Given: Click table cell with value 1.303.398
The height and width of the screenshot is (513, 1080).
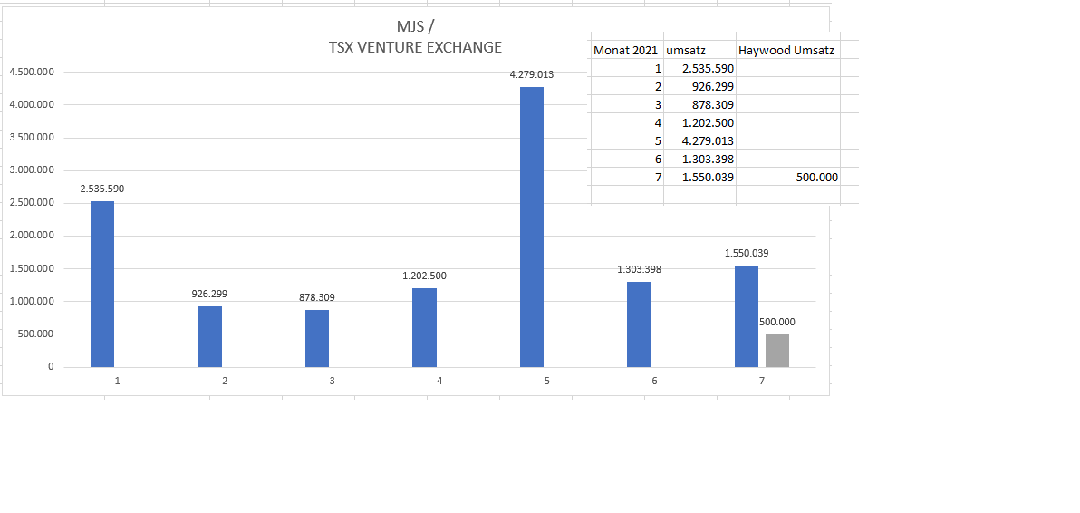Looking at the screenshot, I should 699,159.
